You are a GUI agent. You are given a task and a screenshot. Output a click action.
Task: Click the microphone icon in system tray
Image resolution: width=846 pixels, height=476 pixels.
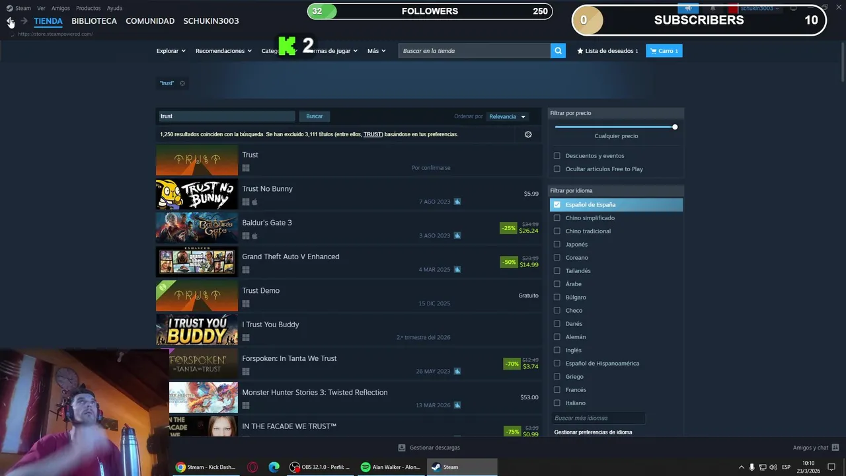[751, 467]
